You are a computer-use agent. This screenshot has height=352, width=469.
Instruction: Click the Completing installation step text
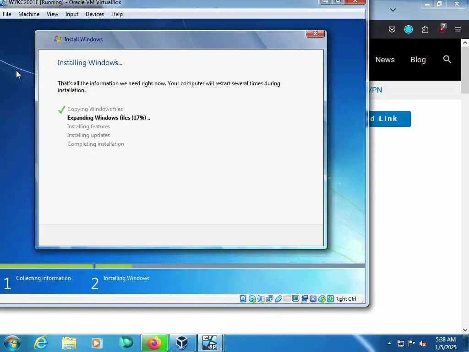point(96,143)
